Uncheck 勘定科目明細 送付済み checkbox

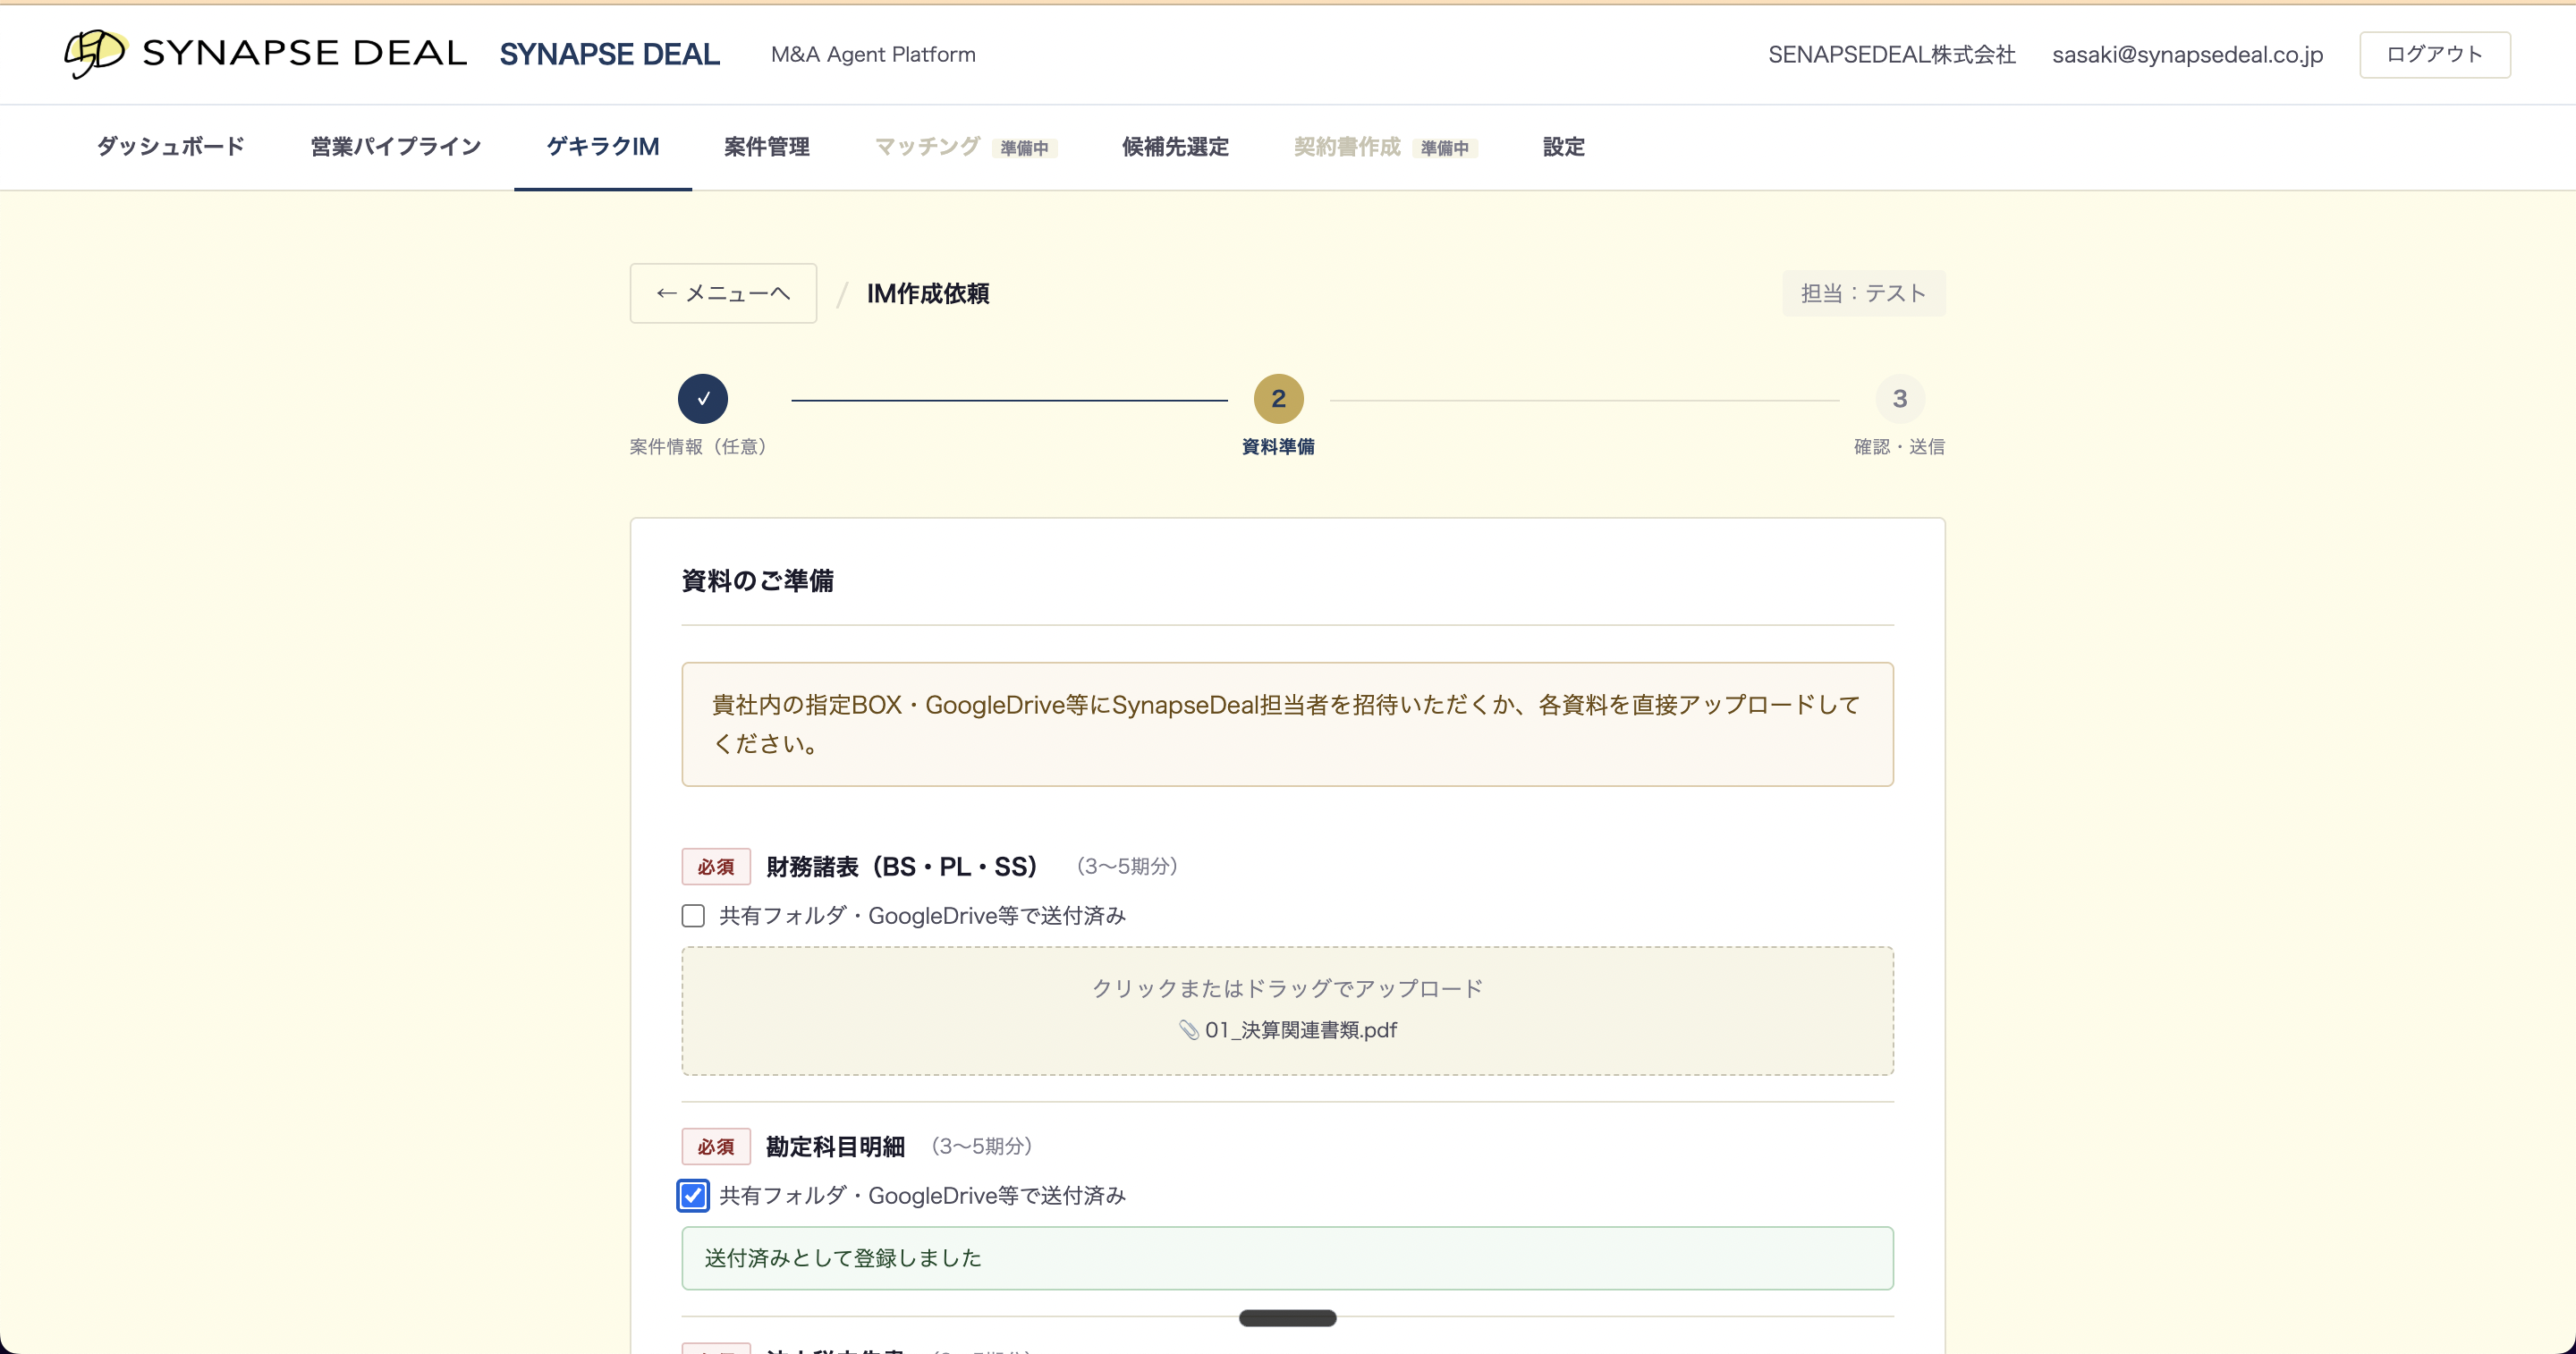click(x=693, y=1196)
